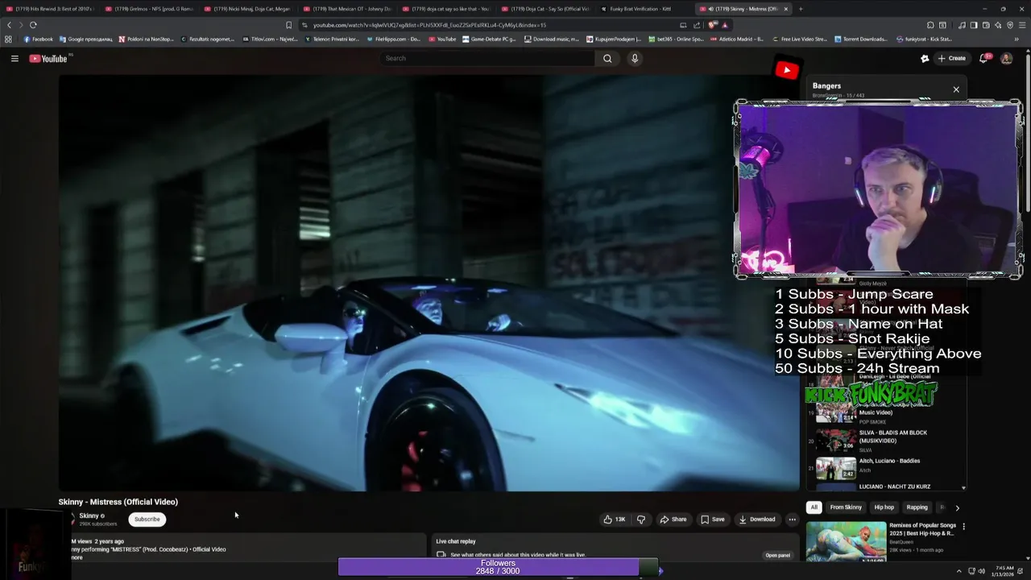Open the funkybrat - Kick Stat bookmark

point(925,39)
